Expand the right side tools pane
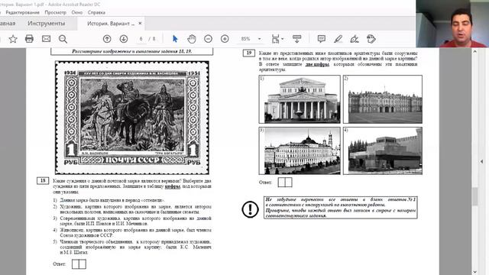 click(482, 161)
